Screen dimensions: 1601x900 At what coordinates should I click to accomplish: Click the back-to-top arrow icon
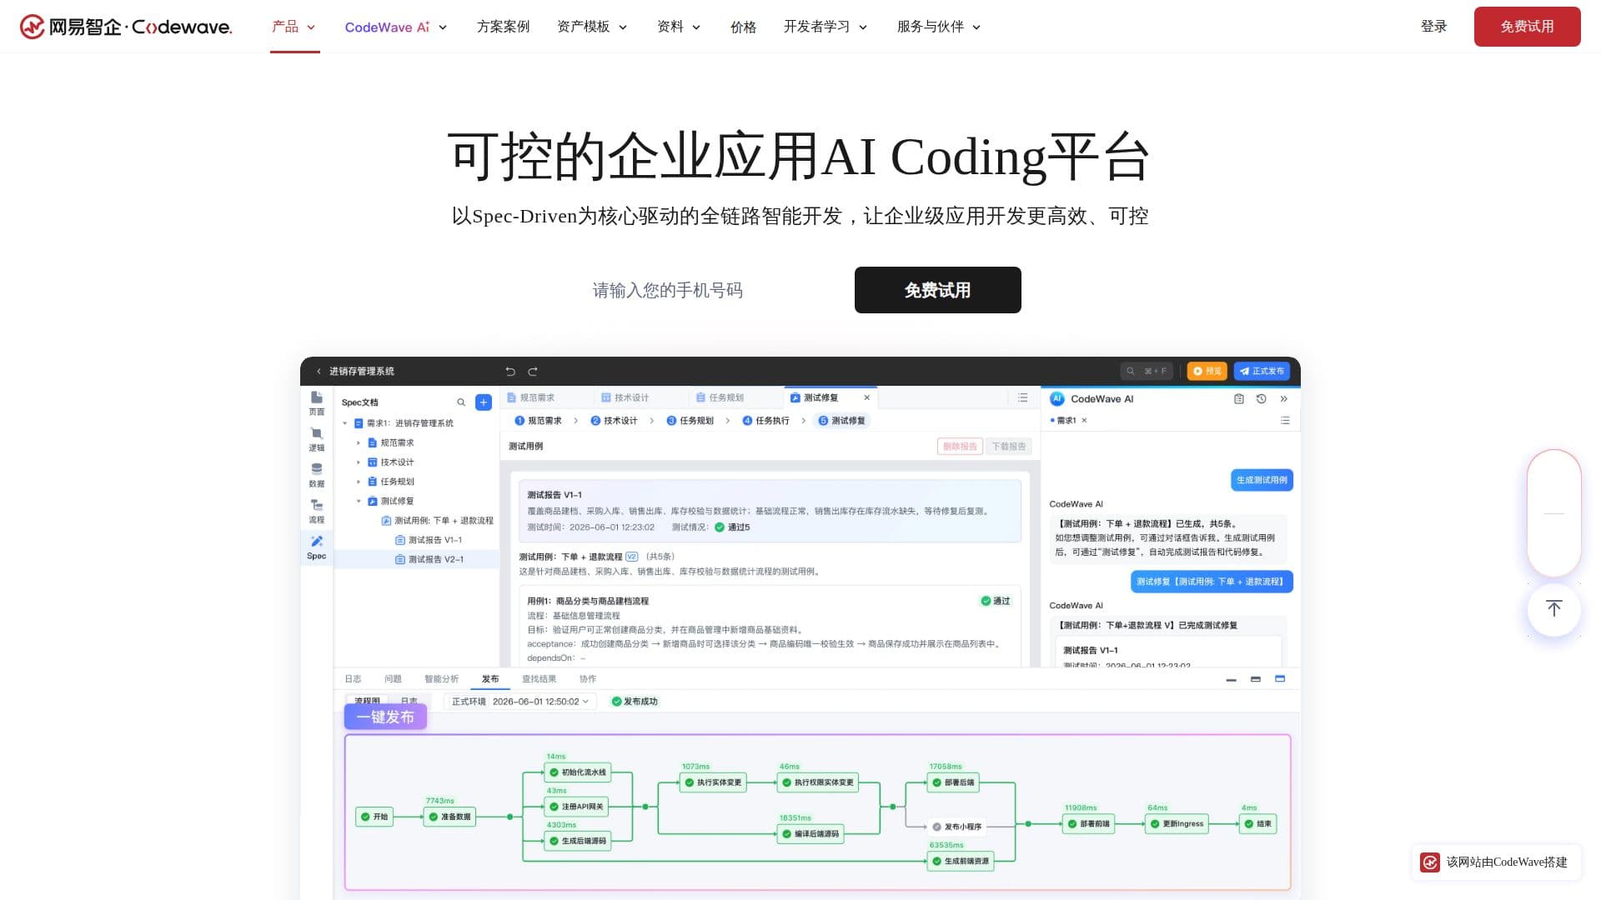1553,608
